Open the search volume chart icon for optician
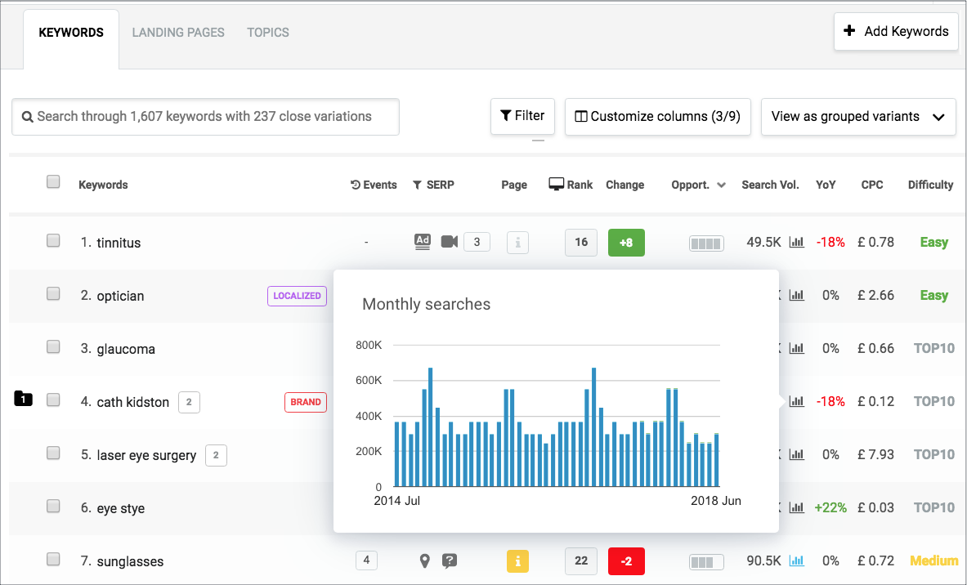Viewport: 967px width, 585px height. [x=797, y=295]
